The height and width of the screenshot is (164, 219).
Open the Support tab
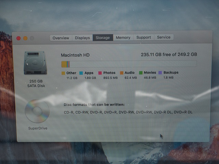tap(144, 37)
